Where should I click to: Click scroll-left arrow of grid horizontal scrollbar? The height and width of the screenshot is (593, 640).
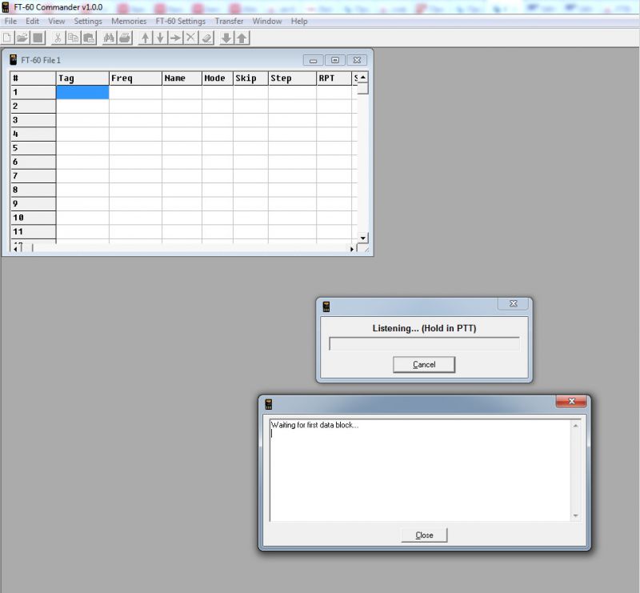(x=15, y=249)
